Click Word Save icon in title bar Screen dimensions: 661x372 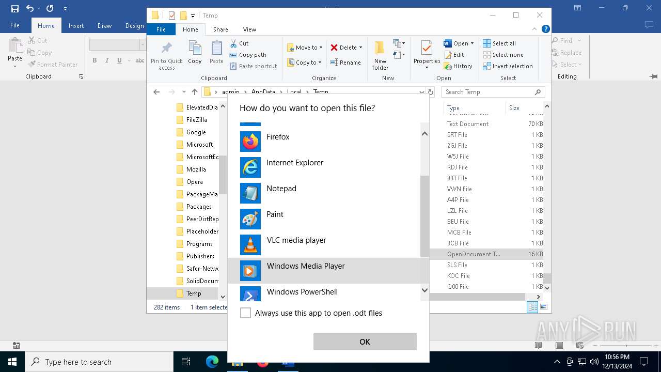pos(15,8)
